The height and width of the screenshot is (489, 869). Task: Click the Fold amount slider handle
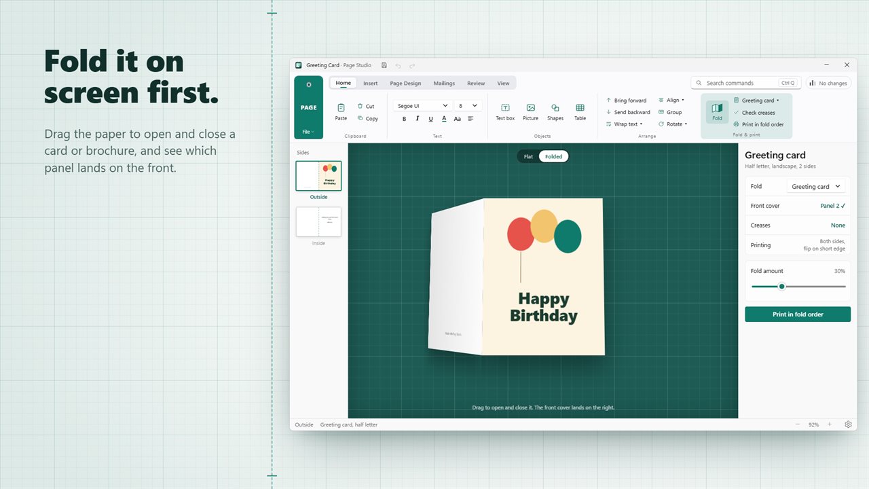tap(781, 287)
